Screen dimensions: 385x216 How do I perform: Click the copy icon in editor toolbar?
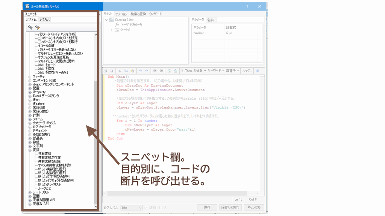pyautogui.click(x=126, y=71)
